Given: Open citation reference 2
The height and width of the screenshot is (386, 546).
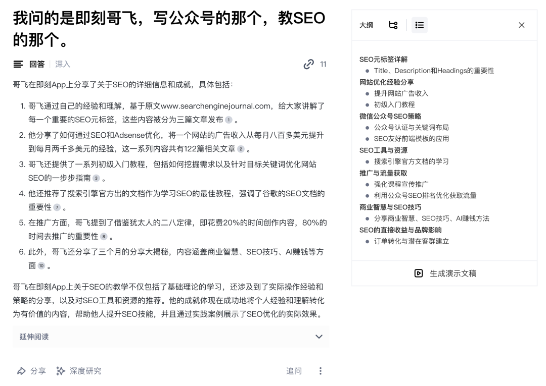Looking at the screenshot, I should [x=241, y=149].
